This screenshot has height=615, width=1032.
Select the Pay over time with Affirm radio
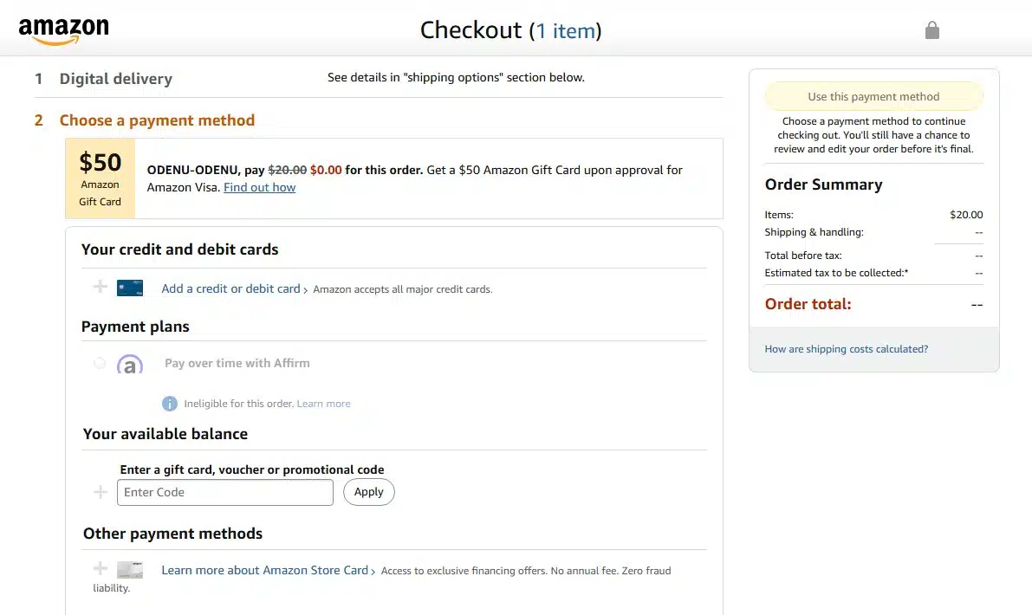(100, 363)
